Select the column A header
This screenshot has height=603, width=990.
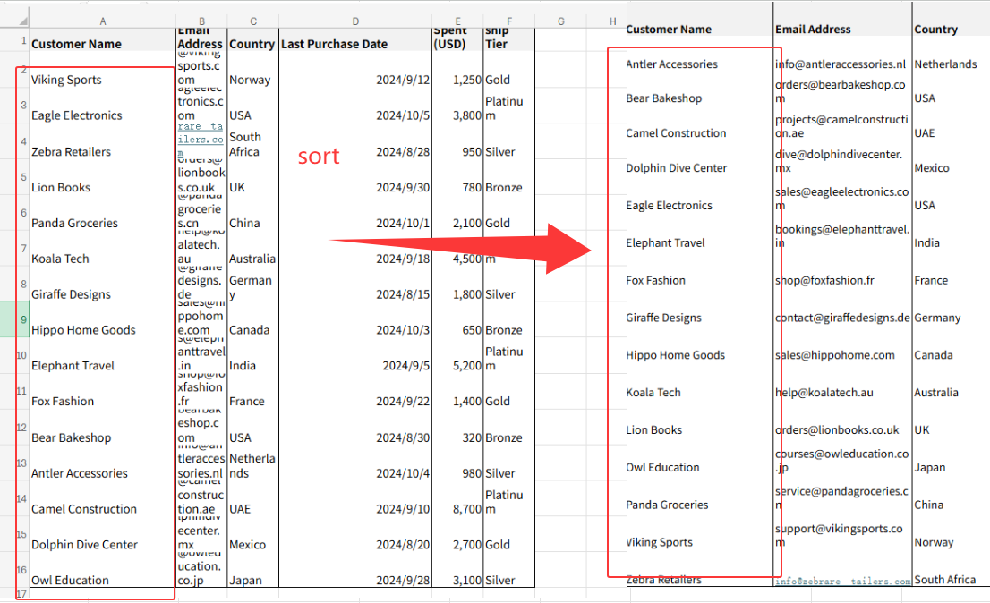[102, 21]
